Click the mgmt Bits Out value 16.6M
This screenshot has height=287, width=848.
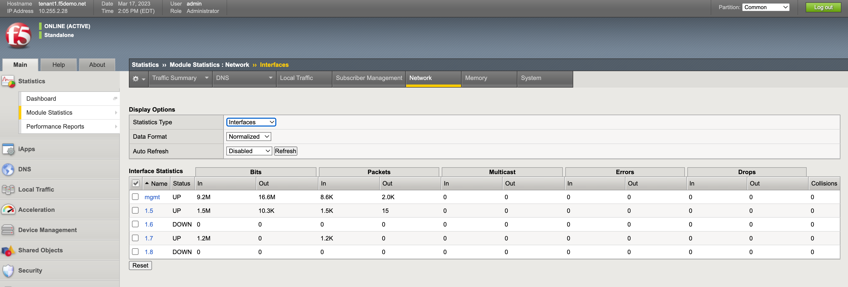point(267,197)
